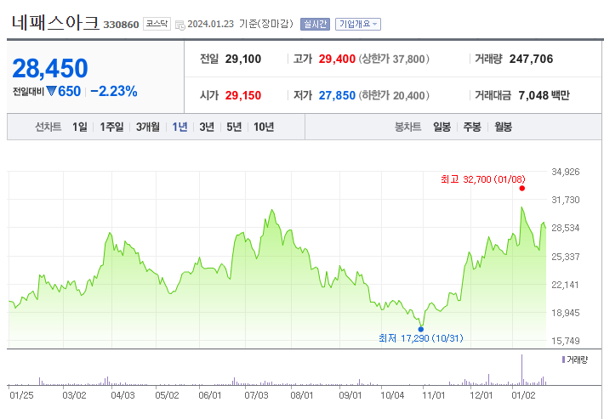Open the 주봉 weekly candle chart

472,127
